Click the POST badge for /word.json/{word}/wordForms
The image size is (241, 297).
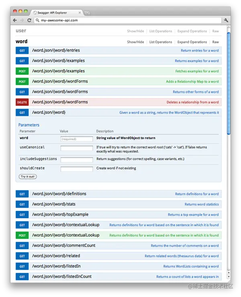(22, 81)
